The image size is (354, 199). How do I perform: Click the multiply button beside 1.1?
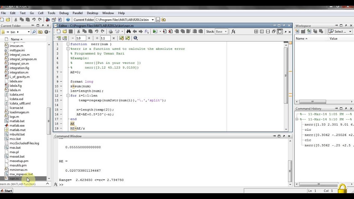[x=114, y=38]
